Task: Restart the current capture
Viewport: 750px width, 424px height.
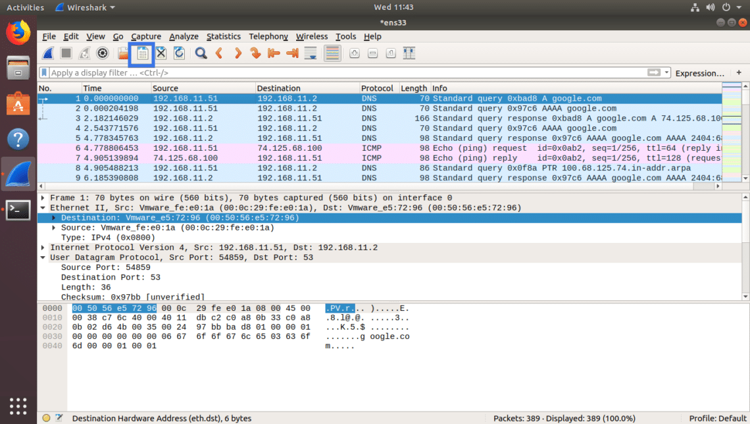Action: (x=84, y=53)
